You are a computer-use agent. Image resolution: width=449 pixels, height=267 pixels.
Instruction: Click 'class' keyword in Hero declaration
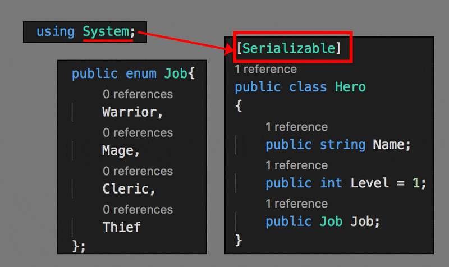(x=308, y=87)
